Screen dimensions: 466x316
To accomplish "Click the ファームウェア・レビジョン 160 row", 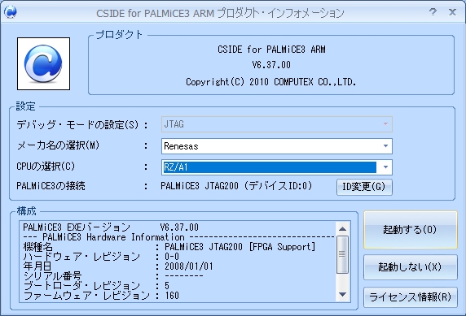I will 101,295.
